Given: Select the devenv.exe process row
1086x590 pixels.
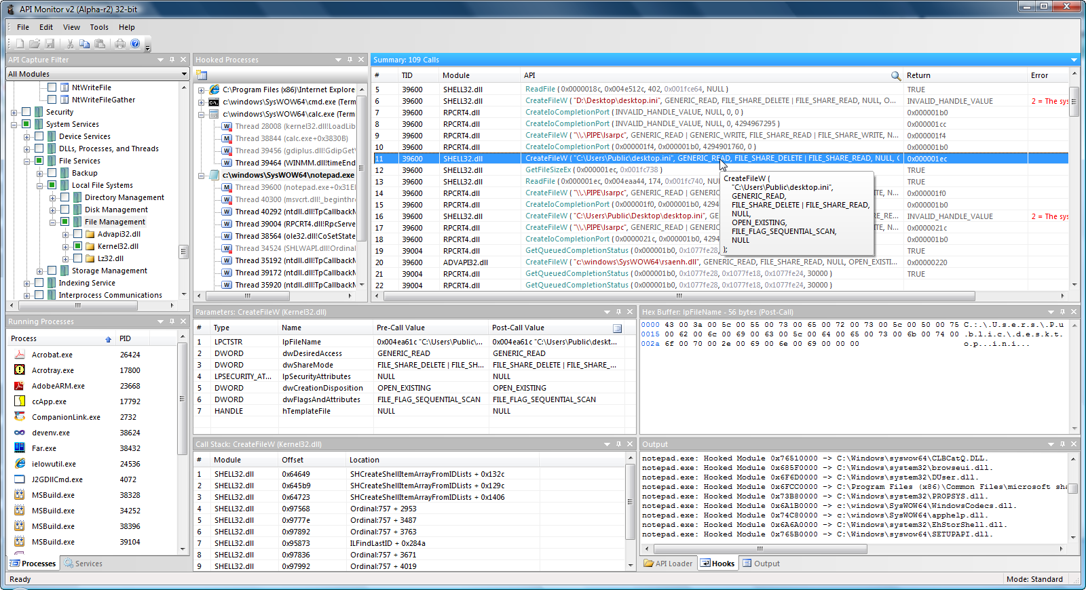Looking at the screenshot, I should pos(51,433).
